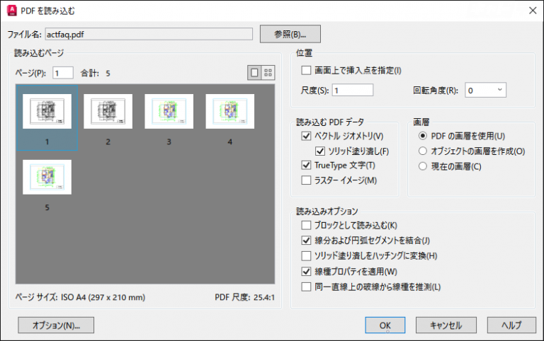
Task: Toggle ベクトル ジオメトリ checkbox
Action: coord(306,136)
